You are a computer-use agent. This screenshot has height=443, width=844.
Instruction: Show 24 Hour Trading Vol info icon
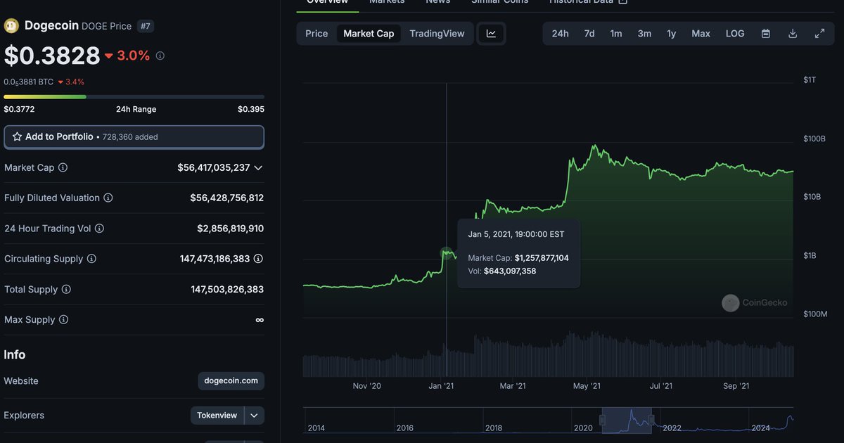click(x=99, y=229)
